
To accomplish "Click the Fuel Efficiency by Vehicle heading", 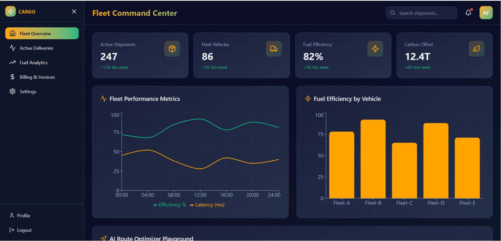I will [347, 99].
